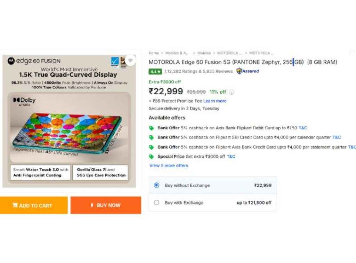This screenshot has width=356, height=263.
Task: Open Learn more about Protect Promise Fee
Action: (x=215, y=101)
